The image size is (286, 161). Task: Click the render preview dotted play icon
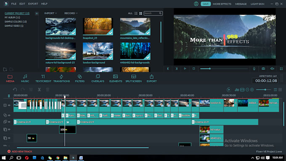228,90
